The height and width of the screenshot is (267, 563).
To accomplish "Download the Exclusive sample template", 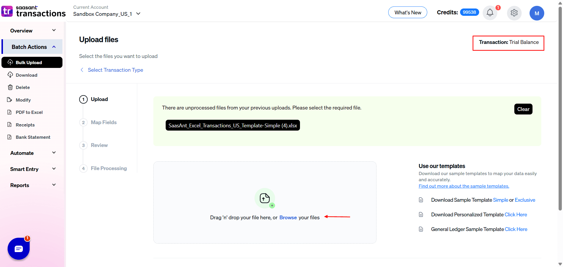I will coord(525,200).
